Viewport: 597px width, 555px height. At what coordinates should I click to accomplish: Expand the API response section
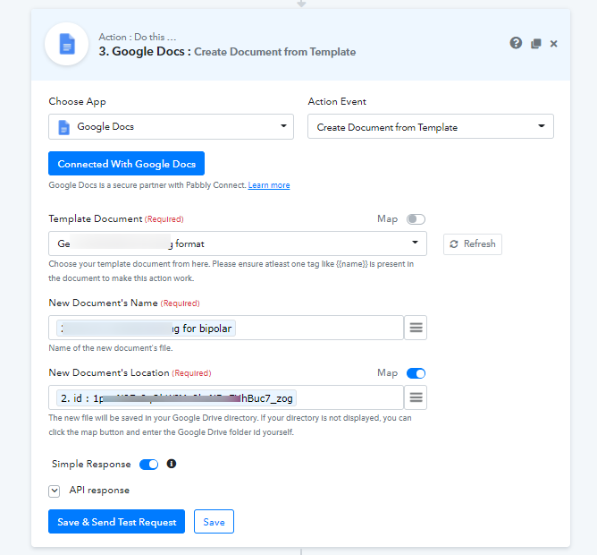(x=54, y=491)
